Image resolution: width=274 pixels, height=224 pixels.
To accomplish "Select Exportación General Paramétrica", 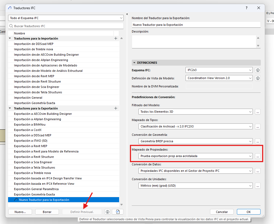I will coord(64,189).
